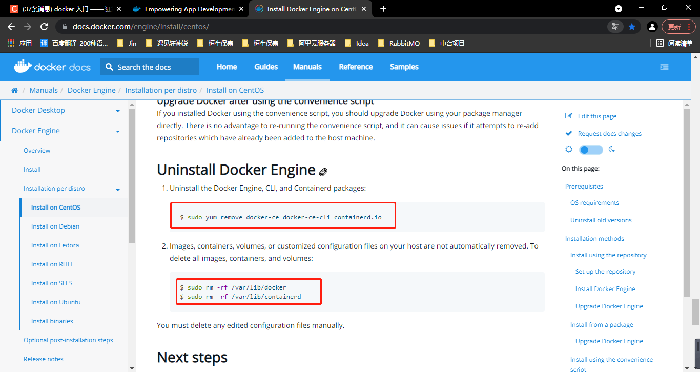Open the reading list icon
This screenshot has height=372, width=700.
pyautogui.click(x=660, y=43)
